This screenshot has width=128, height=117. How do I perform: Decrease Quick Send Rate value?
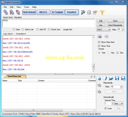(x=123, y=30)
